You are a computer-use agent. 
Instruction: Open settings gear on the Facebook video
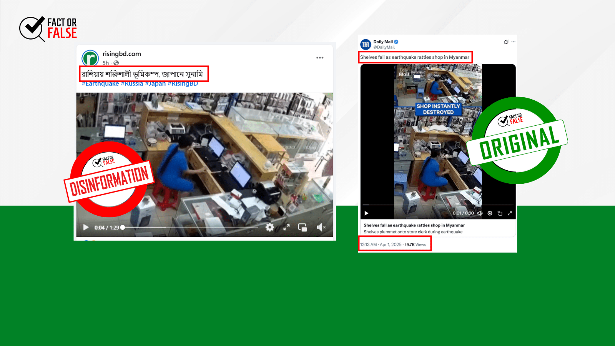(270, 228)
